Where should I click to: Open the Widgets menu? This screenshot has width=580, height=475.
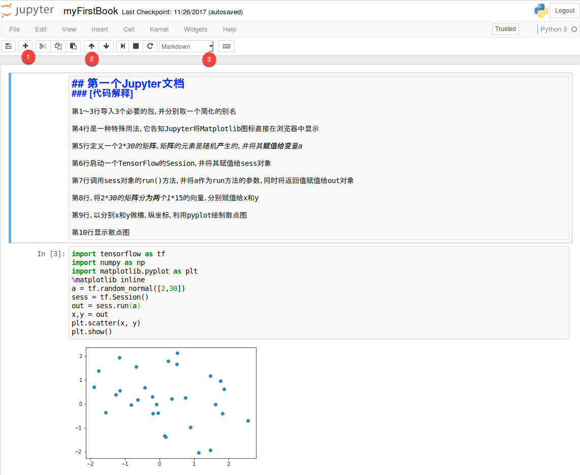tap(196, 29)
